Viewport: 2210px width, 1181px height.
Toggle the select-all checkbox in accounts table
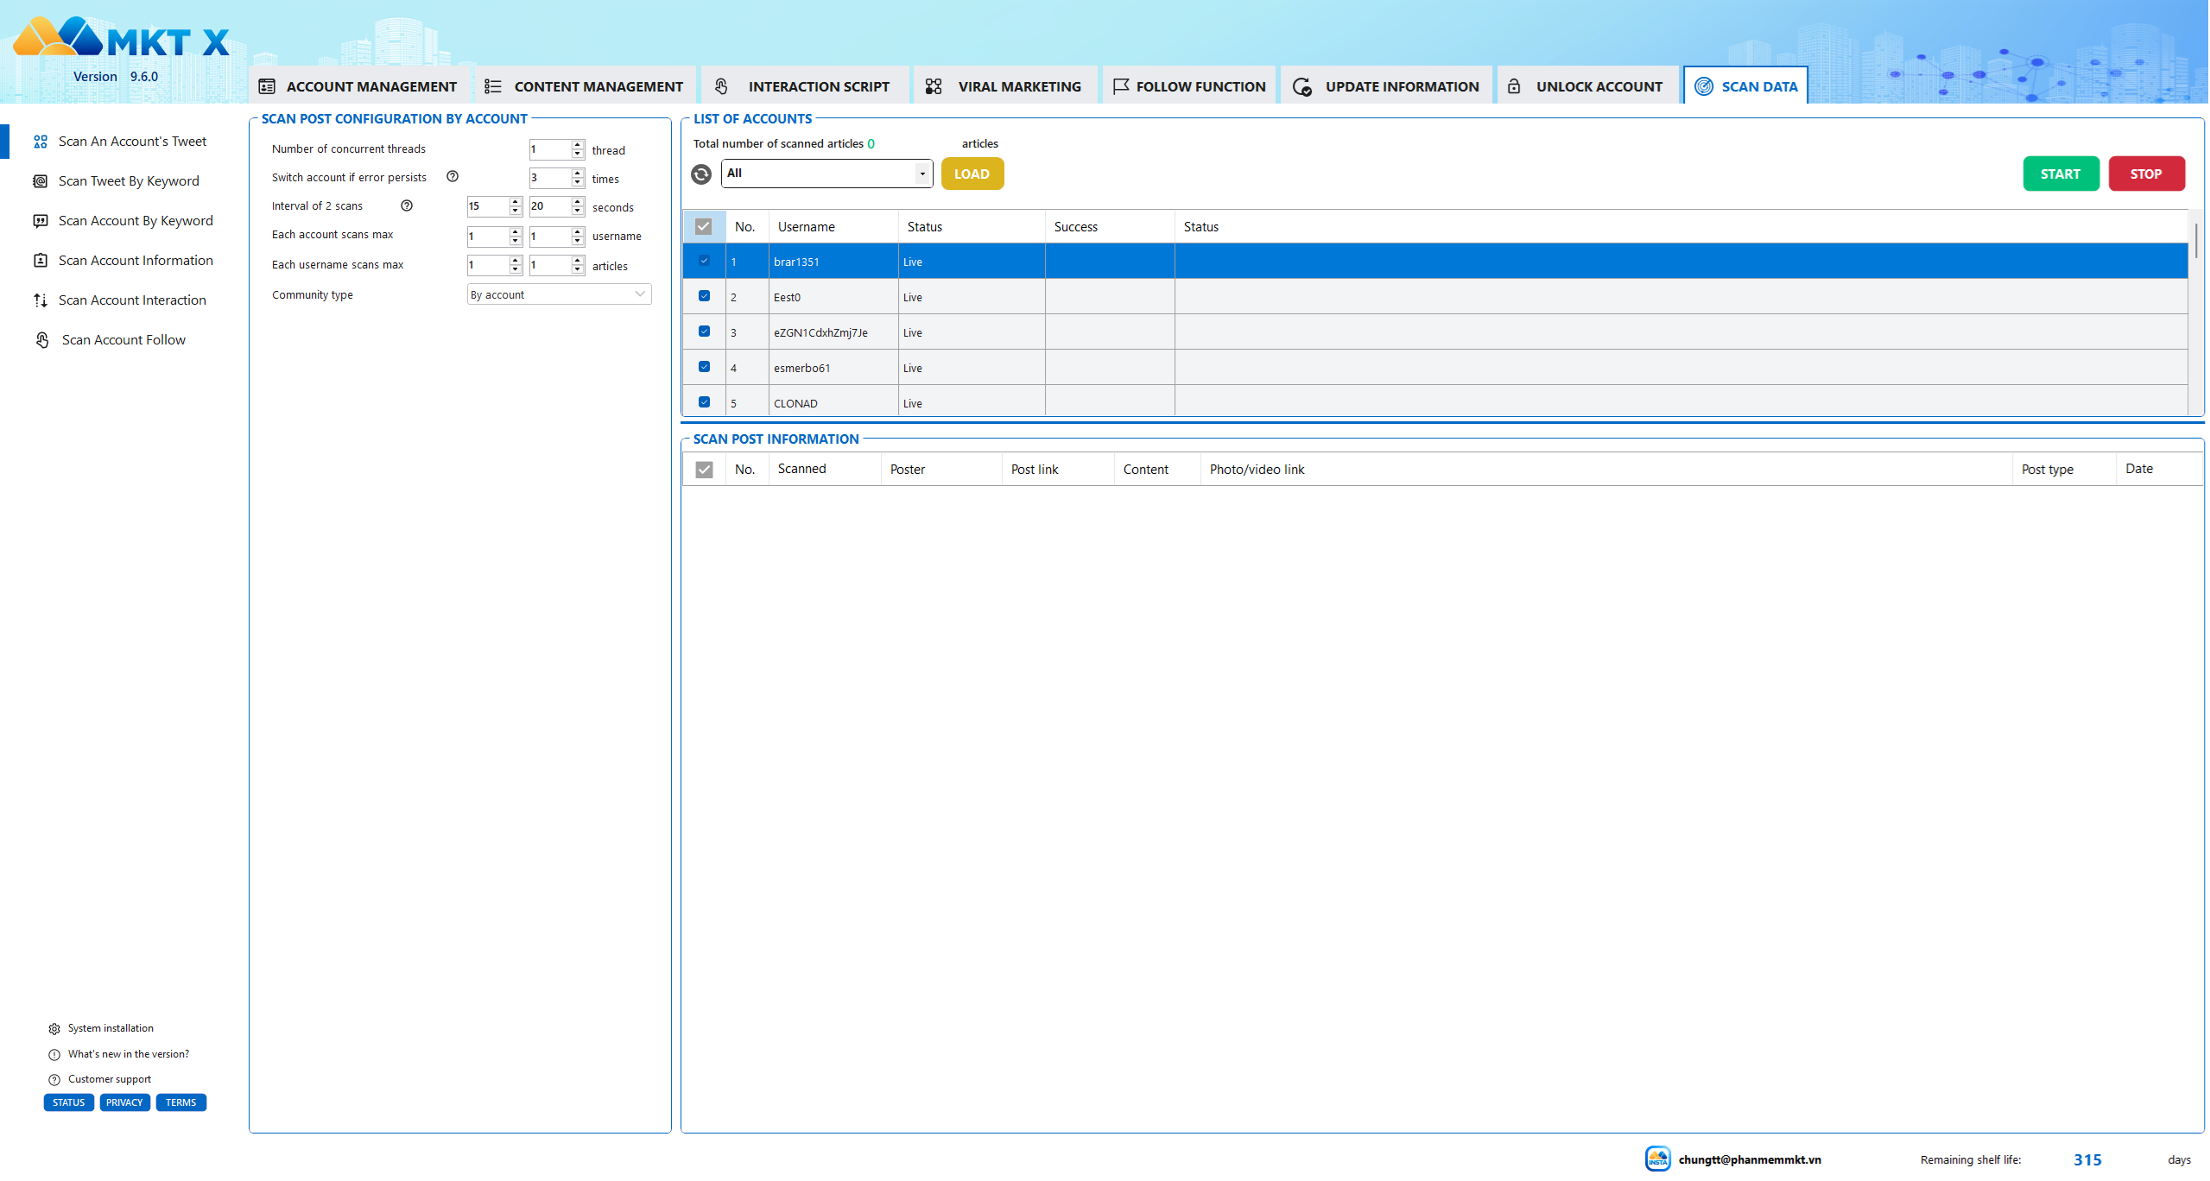click(x=704, y=225)
